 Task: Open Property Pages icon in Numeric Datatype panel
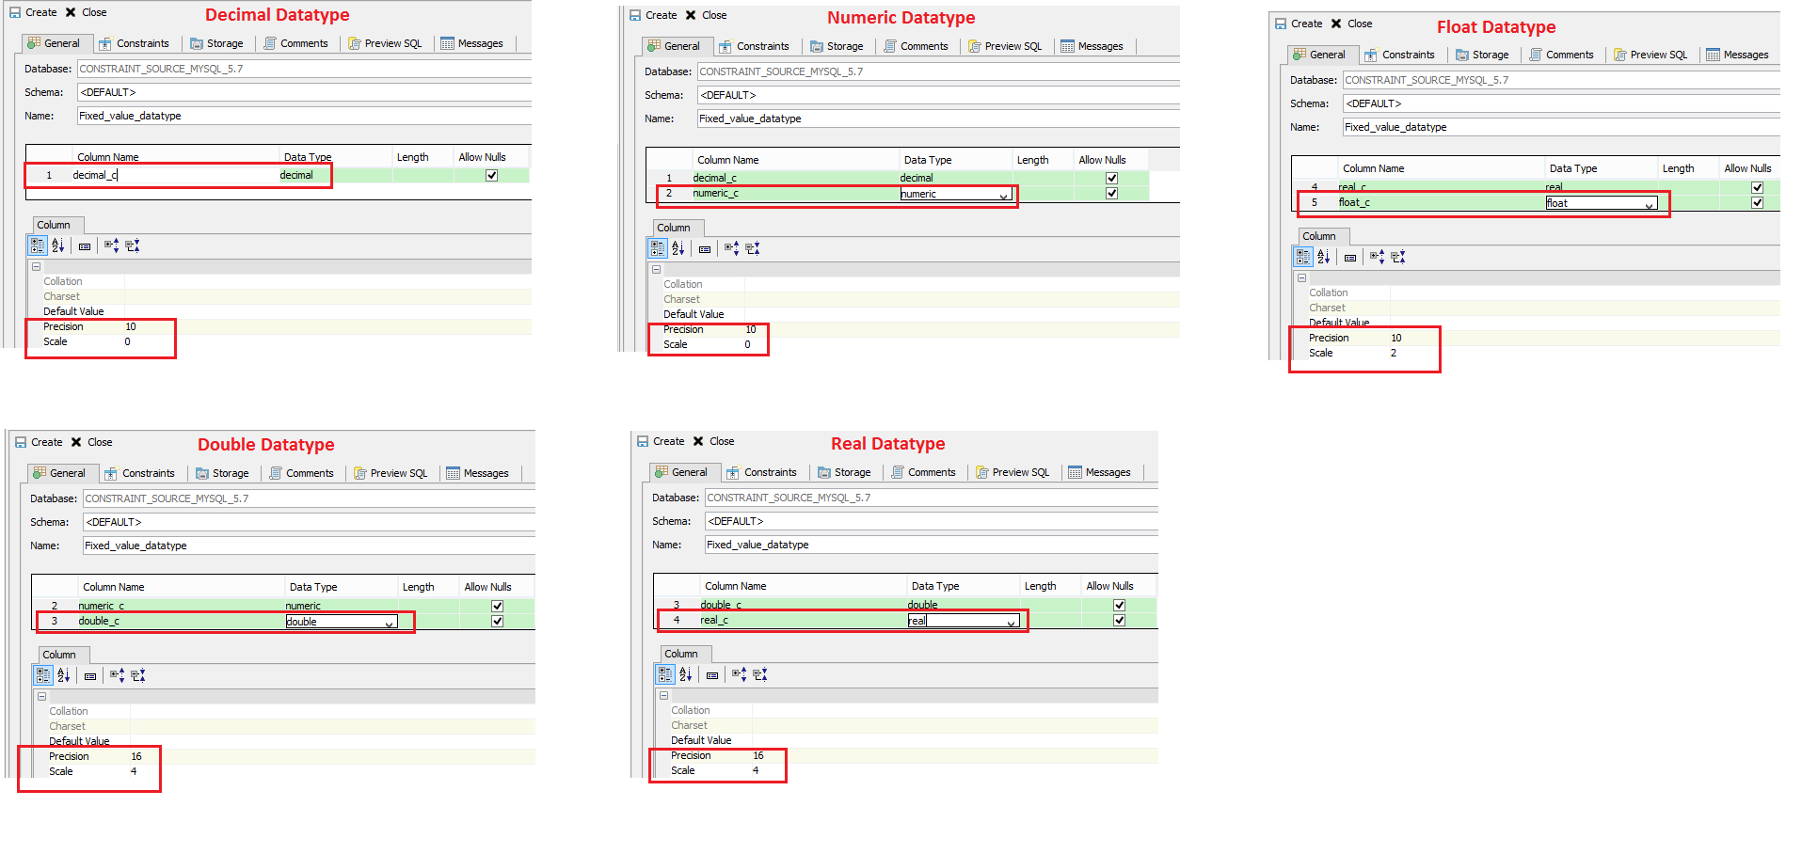click(x=705, y=249)
